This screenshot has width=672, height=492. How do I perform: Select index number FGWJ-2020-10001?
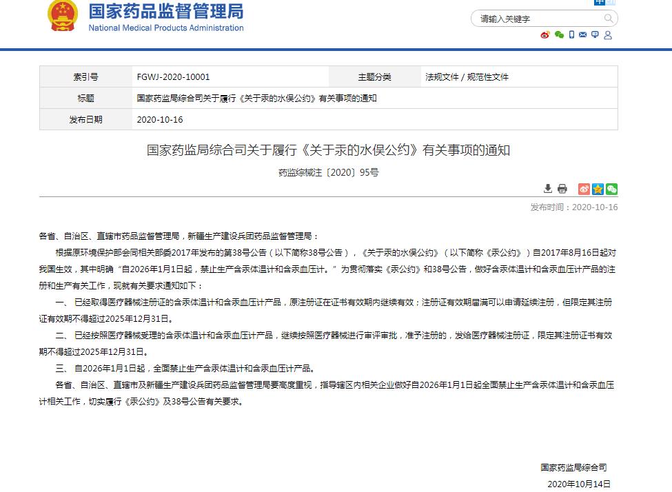tap(173, 76)
